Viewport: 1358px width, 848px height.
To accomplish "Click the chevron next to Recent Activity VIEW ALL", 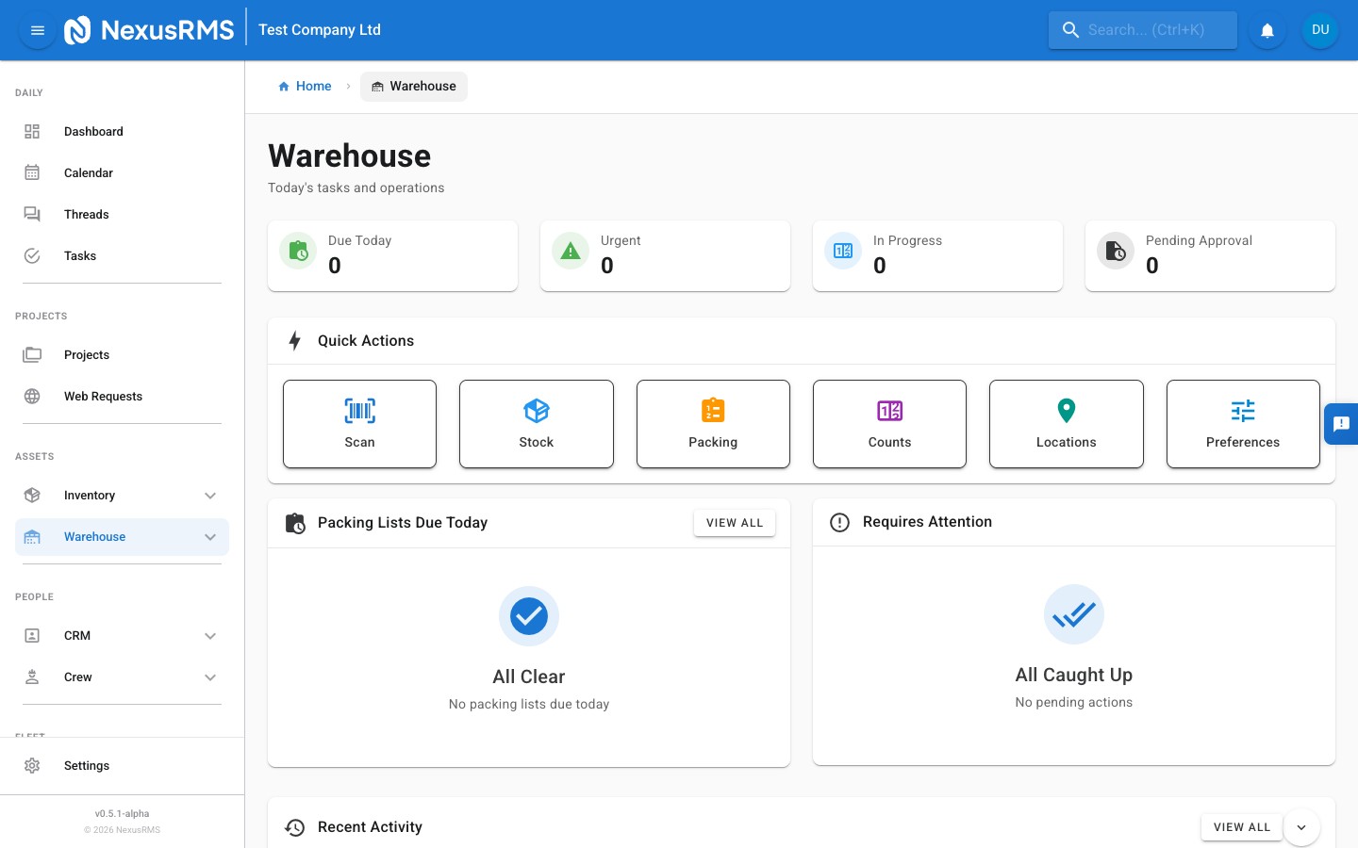I will pos(1301,827).
